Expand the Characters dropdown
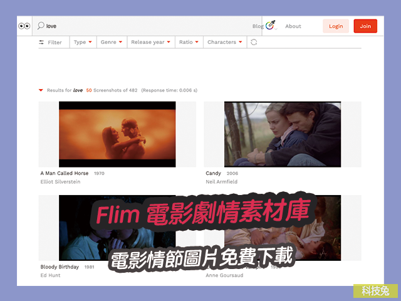The width and height of the screenshot is (401, 301). (x=225, y=42)
